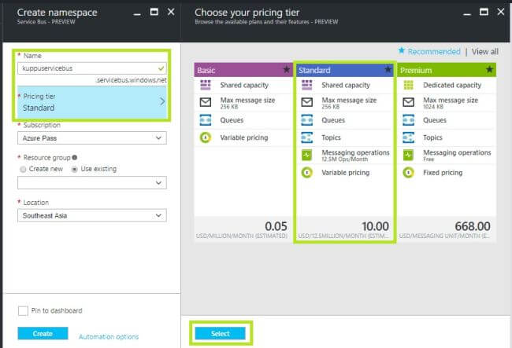This screenshot has height=348, width=512.
Task: Click Messaging operations icon in Premium tier
Action: pos(409,156)
